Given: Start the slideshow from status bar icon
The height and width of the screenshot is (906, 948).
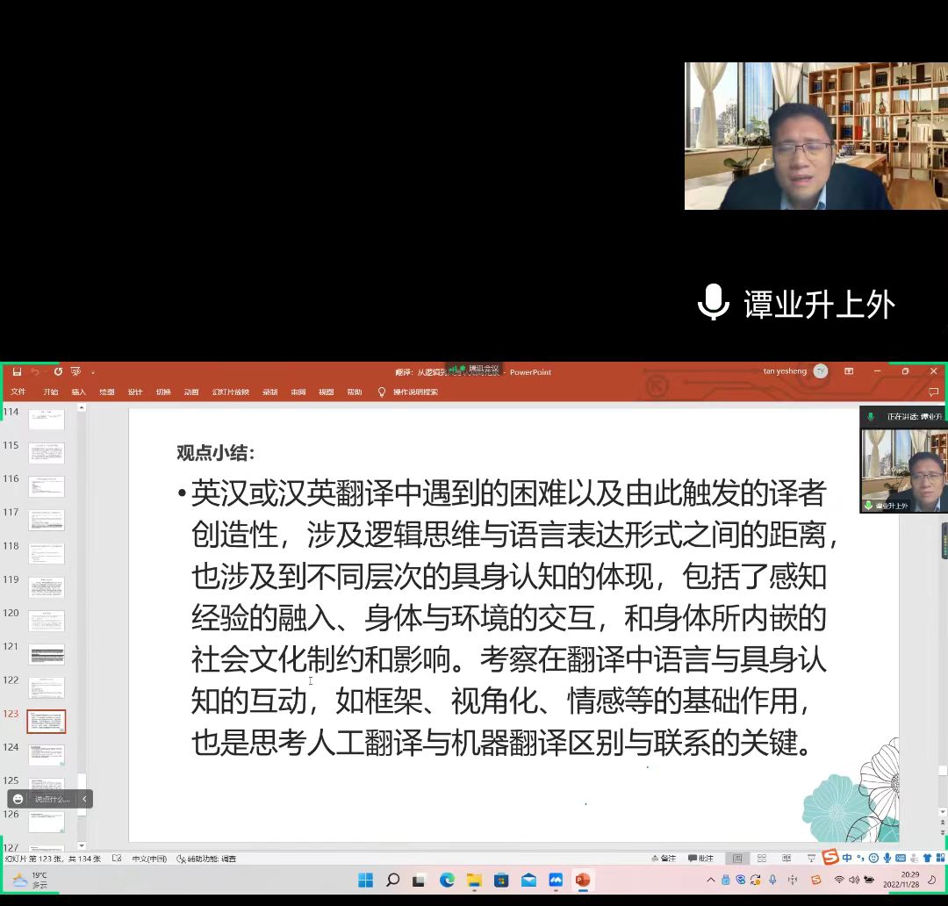Looking at the screenshot, I should [811, 858].
